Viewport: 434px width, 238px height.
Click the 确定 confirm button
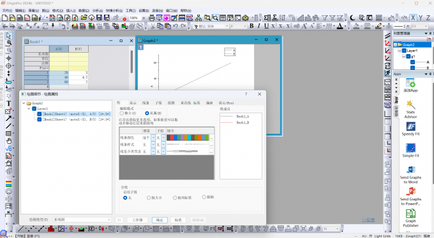[160, 220]
